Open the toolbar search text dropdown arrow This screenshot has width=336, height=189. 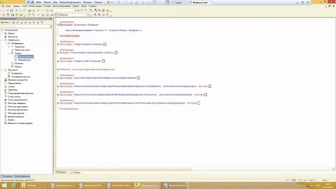tap(76, 10)
